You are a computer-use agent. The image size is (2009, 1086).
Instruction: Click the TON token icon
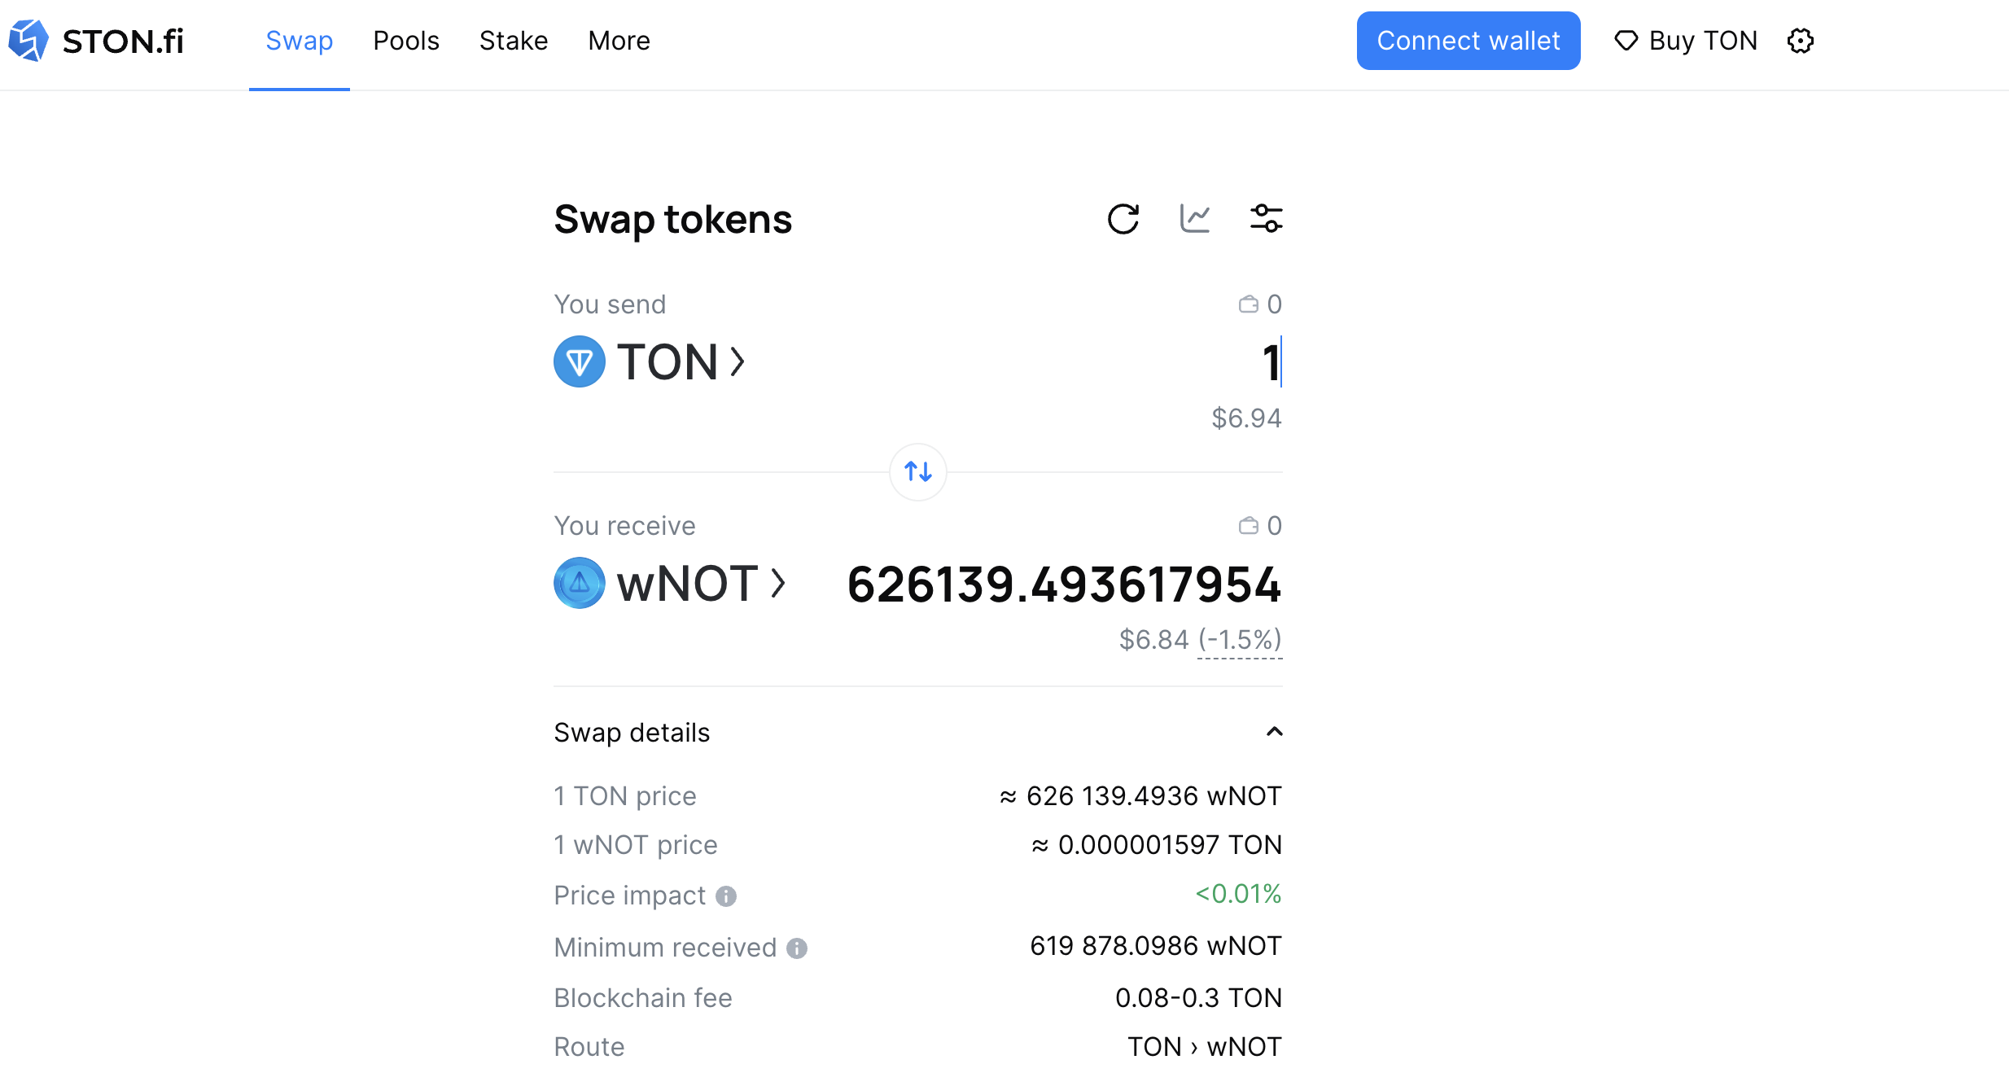point(580,361)
